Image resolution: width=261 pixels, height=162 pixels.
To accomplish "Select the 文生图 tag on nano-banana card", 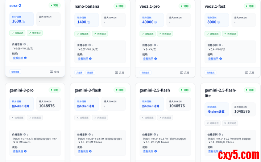I will (x=79, y=73).
